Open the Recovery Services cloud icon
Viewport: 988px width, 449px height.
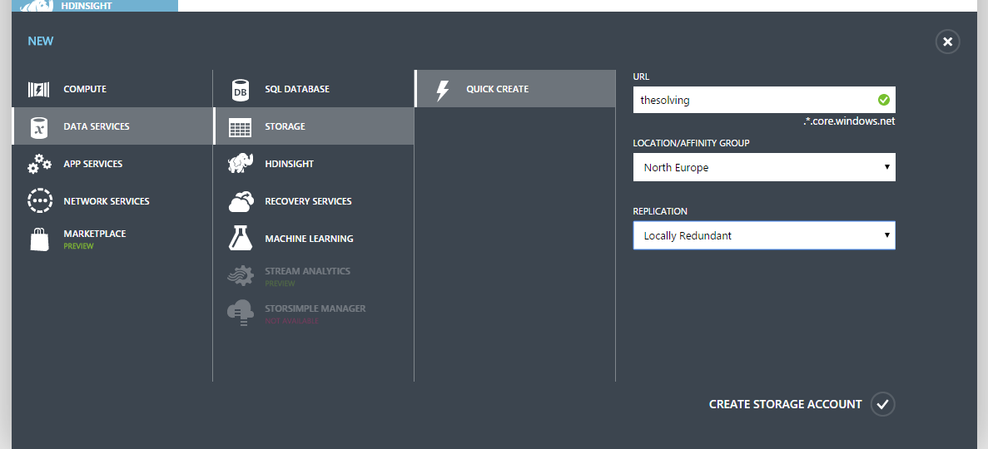[241, 201]
